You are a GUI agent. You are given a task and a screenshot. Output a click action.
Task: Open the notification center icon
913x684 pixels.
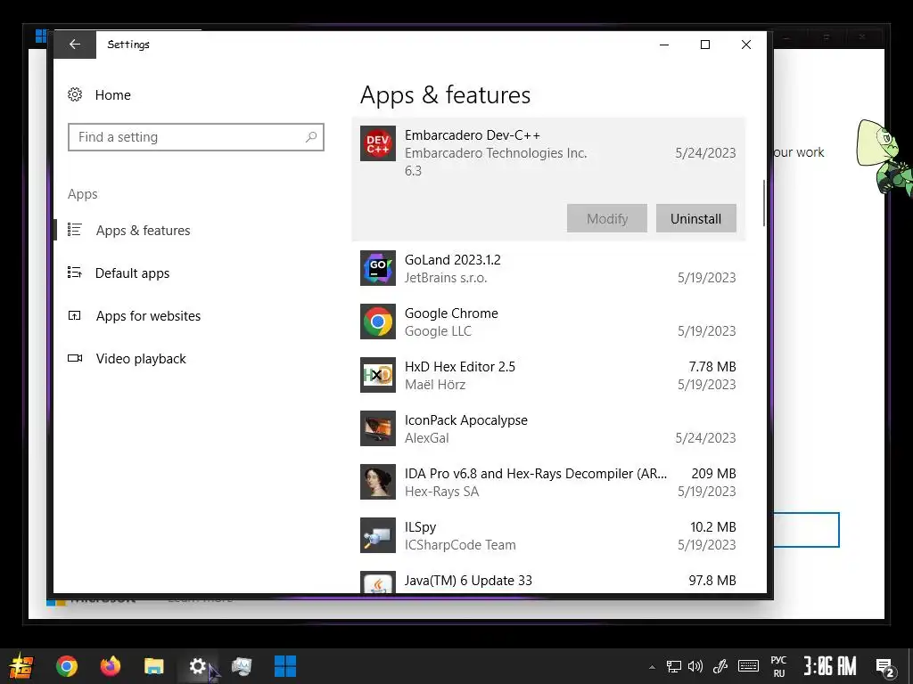pos(885,667)
